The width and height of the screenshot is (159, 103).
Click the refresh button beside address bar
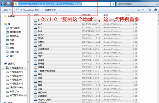coord(113,4)
